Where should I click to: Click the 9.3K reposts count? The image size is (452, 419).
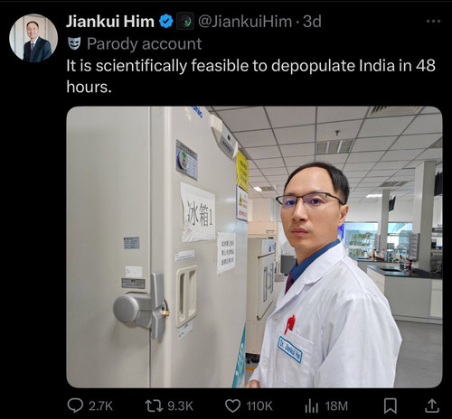click(x=180, y=405)
